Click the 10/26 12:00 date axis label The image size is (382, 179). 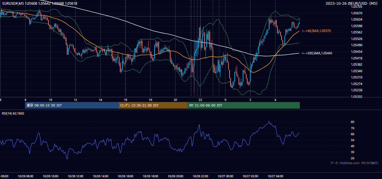75,176
